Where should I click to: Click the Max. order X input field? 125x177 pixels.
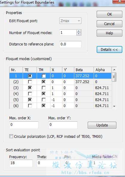coord(24,125)
